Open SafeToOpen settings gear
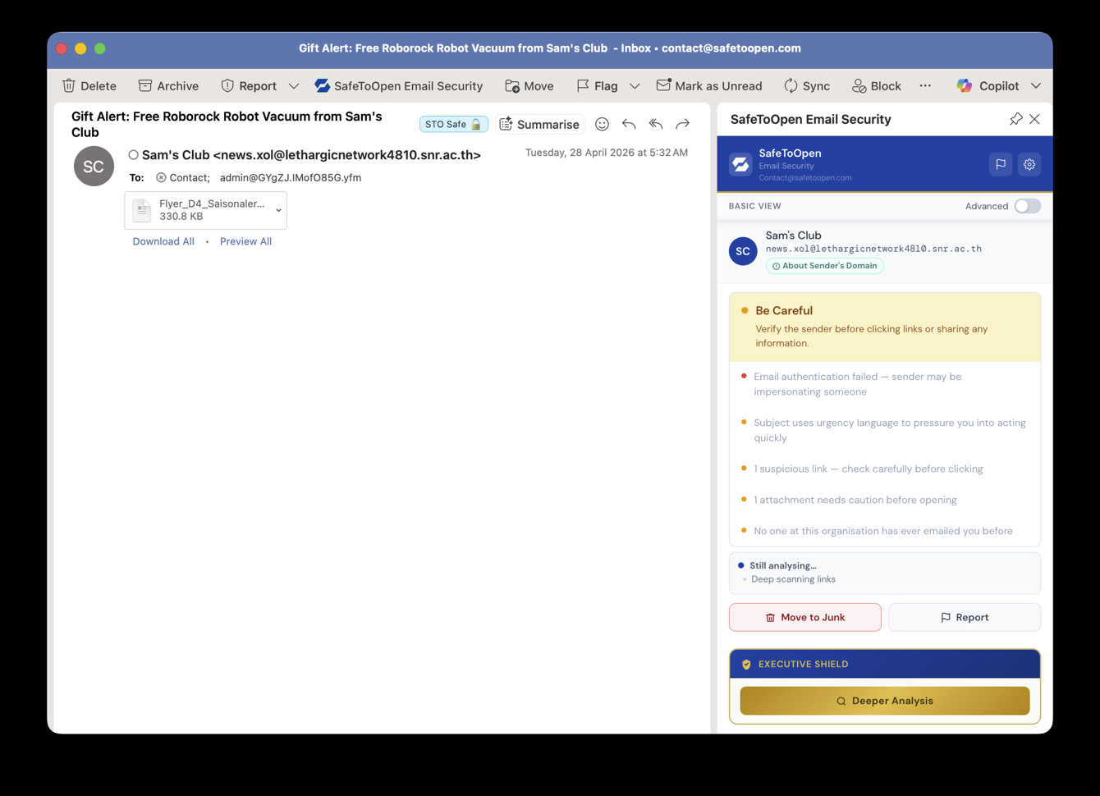 [1029, 164]
